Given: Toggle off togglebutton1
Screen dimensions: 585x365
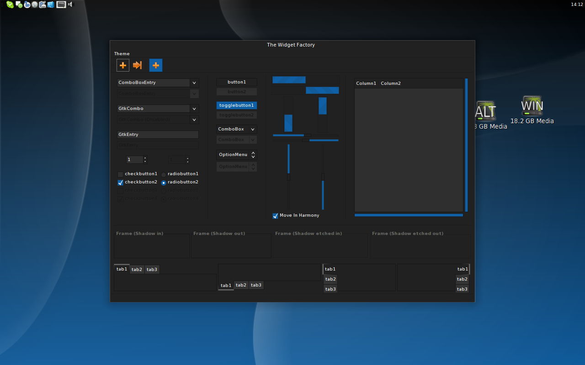Looking at the screenshot, I should (237, 105).
